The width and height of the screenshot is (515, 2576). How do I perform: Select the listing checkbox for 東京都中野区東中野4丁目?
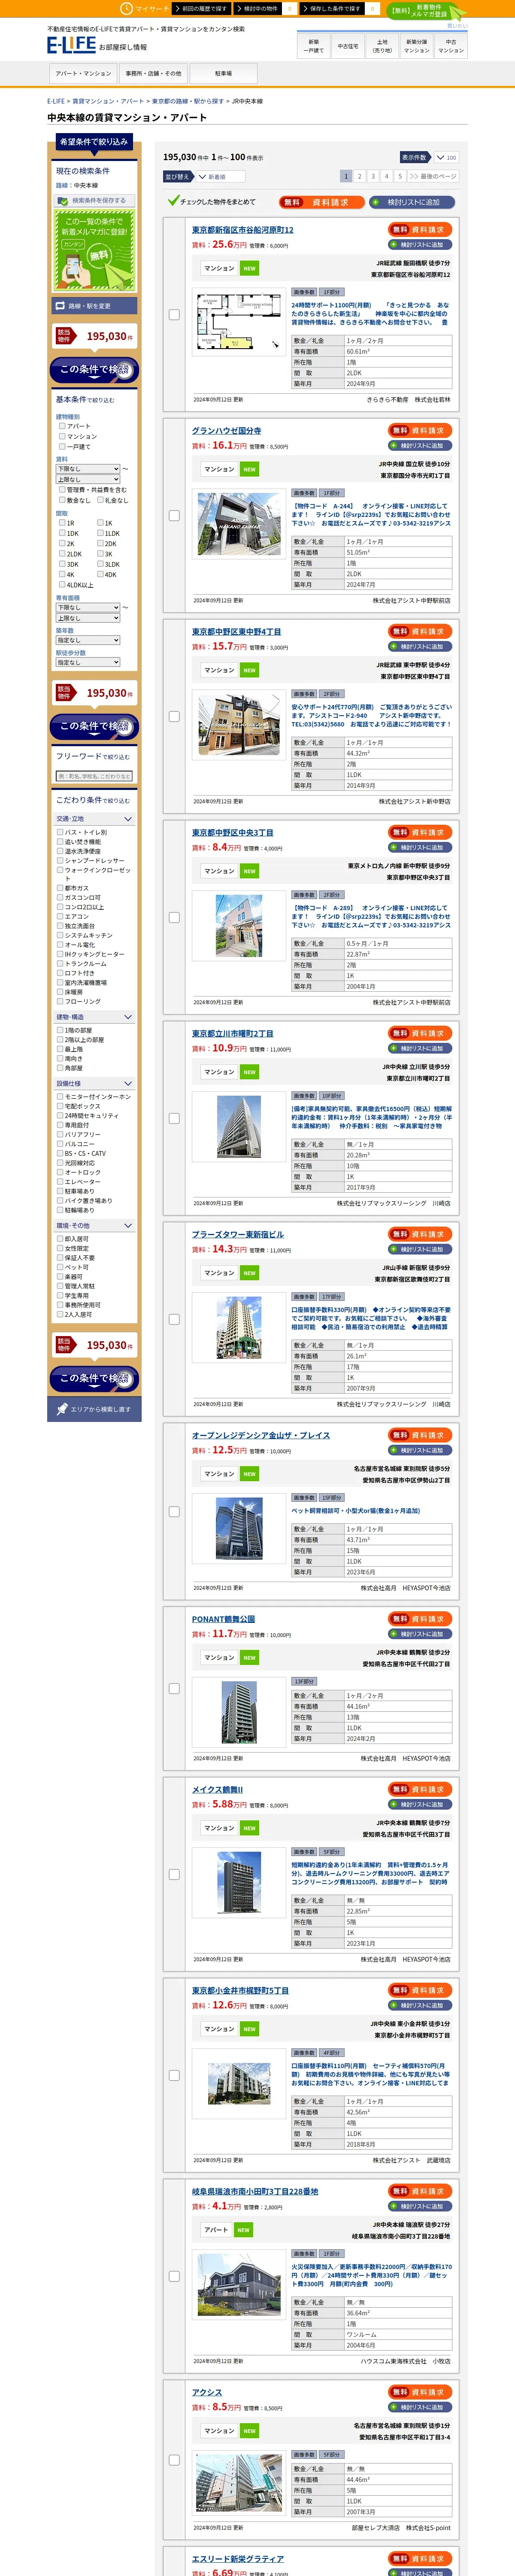[x=174, y=717]
